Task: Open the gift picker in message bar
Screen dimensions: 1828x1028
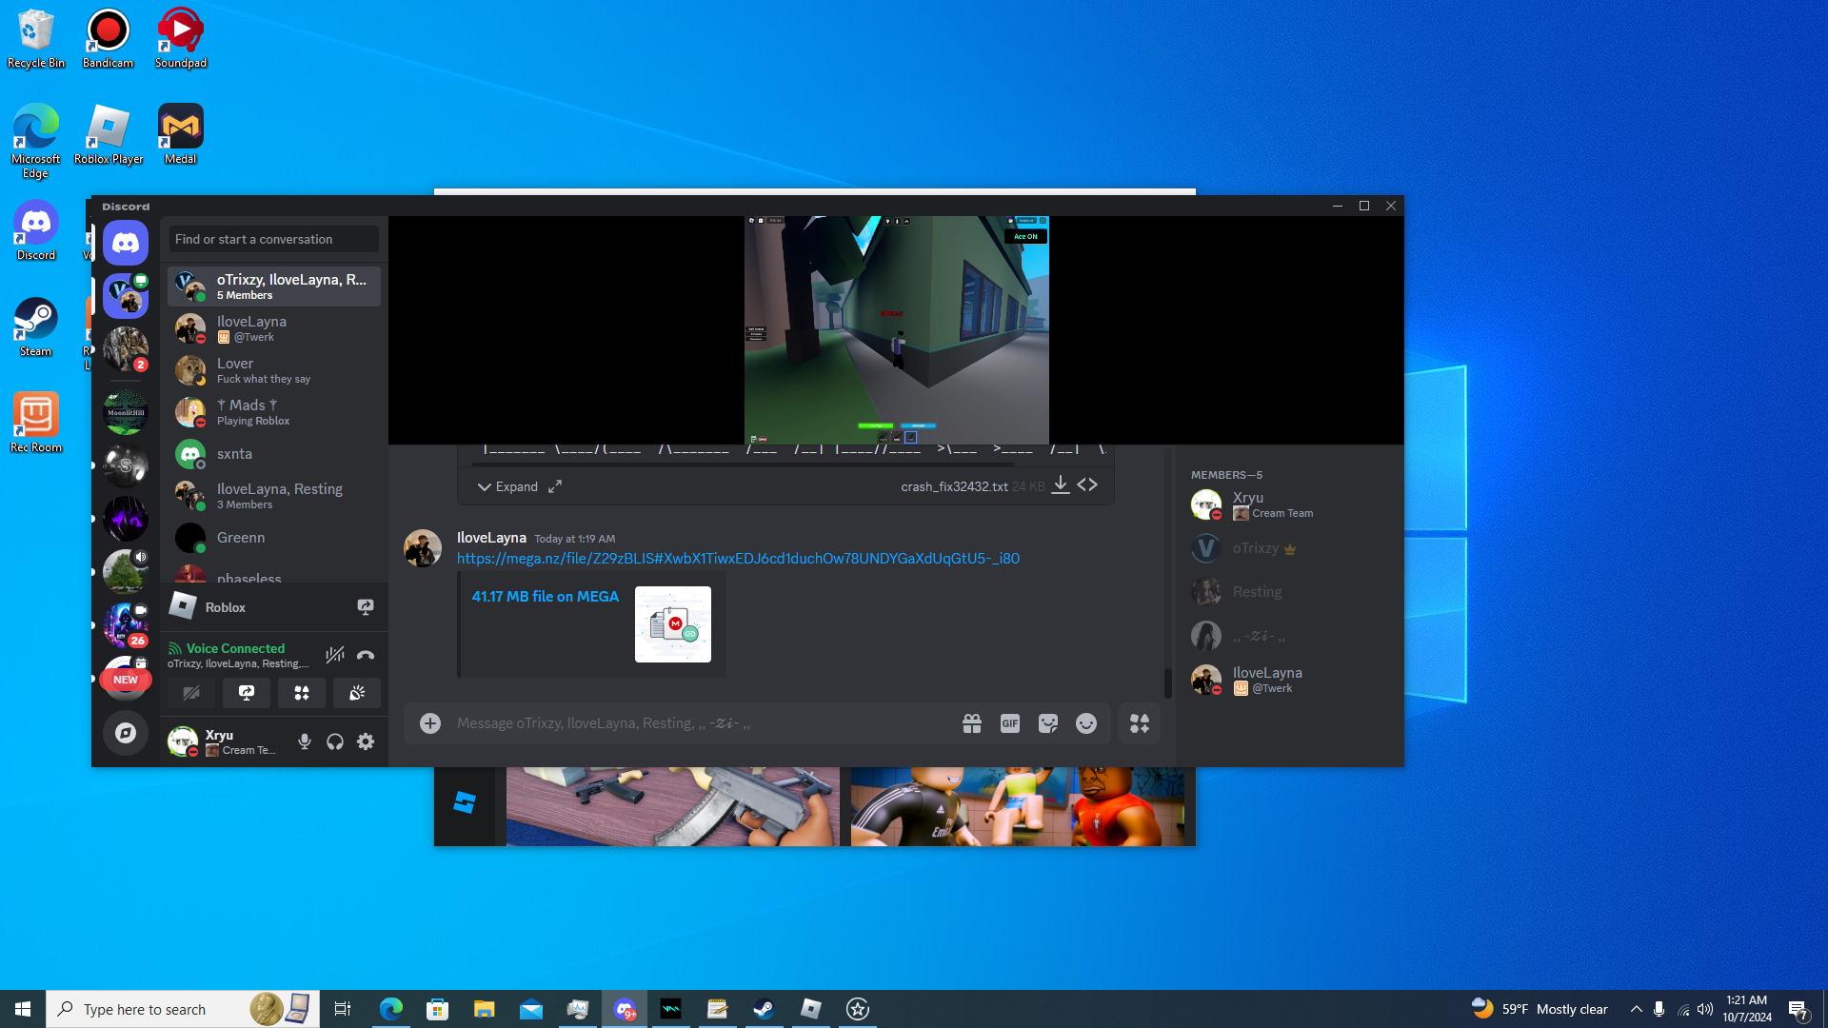Action: 971,723
